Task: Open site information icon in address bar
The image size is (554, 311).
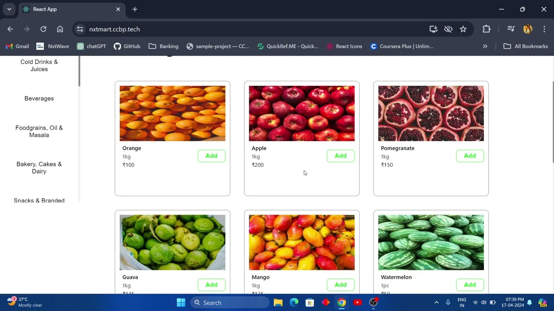Action: 80,29
